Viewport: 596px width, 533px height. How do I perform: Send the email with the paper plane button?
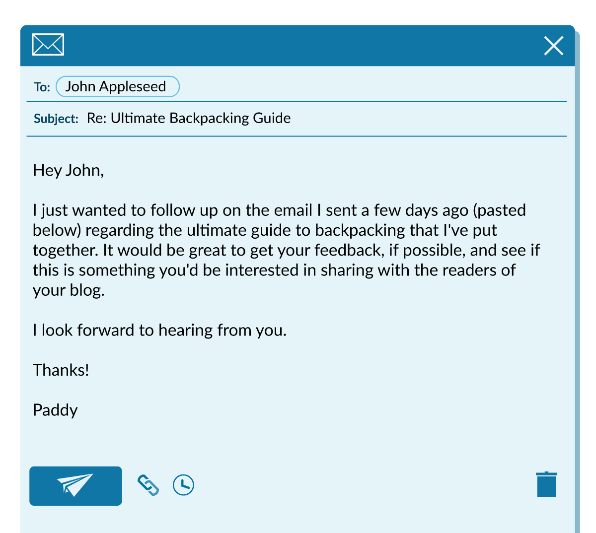[75, 485]
